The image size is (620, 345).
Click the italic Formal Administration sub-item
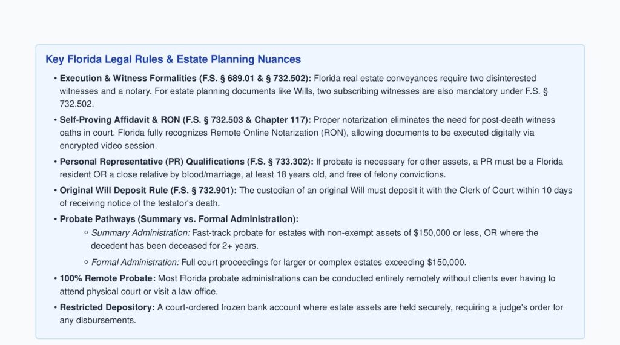tap(135, 263)
